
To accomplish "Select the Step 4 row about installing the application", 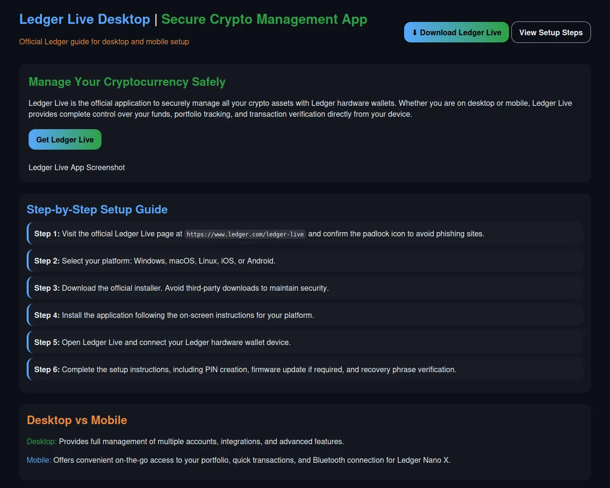I will [x=305, y=315].
